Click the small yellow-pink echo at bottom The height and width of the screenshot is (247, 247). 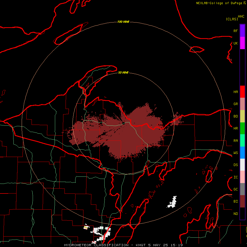[86, 228]
